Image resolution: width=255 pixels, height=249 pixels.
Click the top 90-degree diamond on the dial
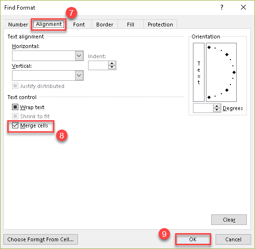coord(209,48)
